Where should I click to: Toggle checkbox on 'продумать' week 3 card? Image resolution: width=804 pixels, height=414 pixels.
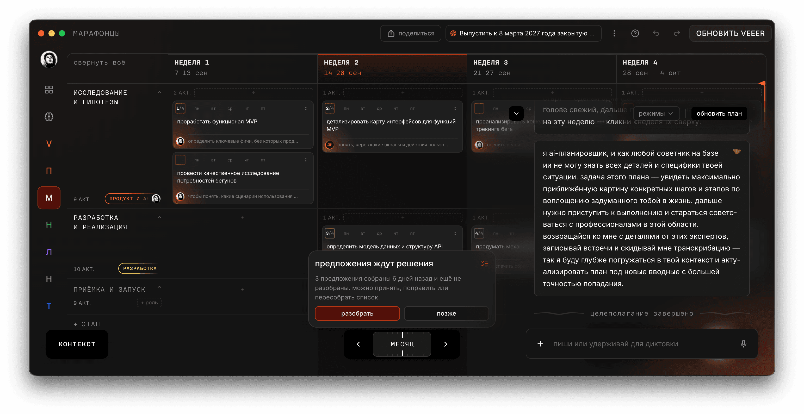479,233
